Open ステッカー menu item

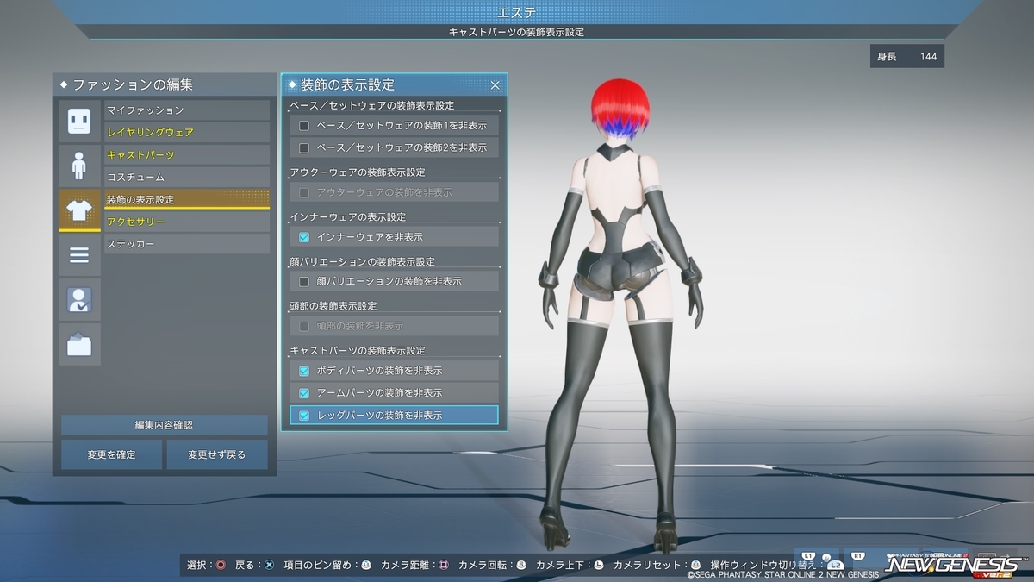pyautogui.click(x=187, y=245)
